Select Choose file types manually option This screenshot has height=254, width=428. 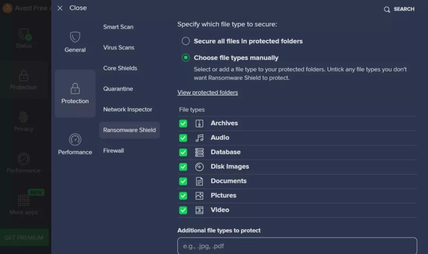(185, 58)
